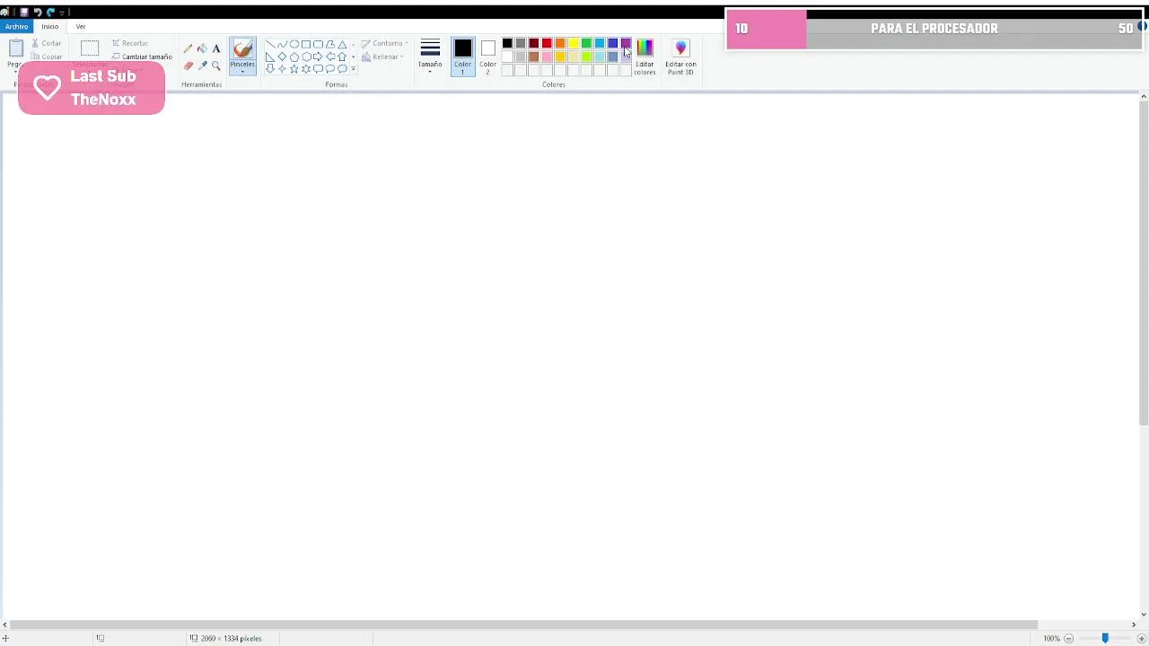1149x646 pixels.
Task: Pick the Rectangle shape in Formas
Action: point(306,44)
